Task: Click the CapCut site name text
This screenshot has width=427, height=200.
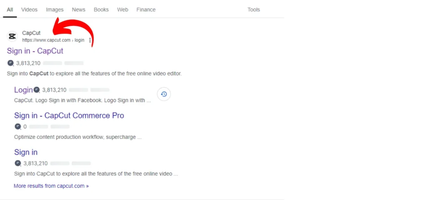Action: pyautogui.click(x=31, y=33)
